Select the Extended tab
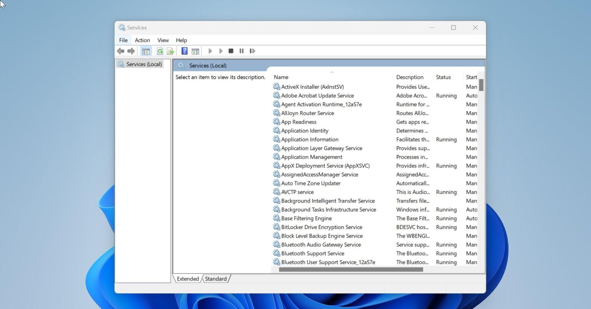The width and height of the screenshot is (591, 309). 187,279
